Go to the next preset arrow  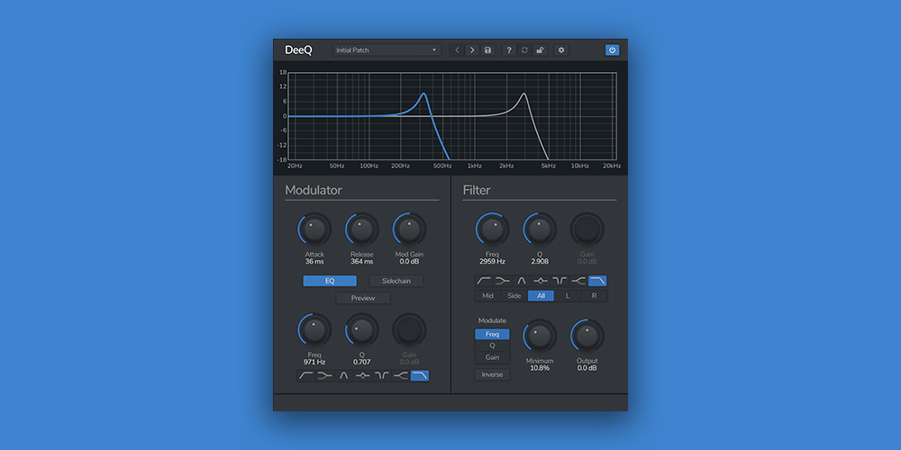[x=472, y=50]
